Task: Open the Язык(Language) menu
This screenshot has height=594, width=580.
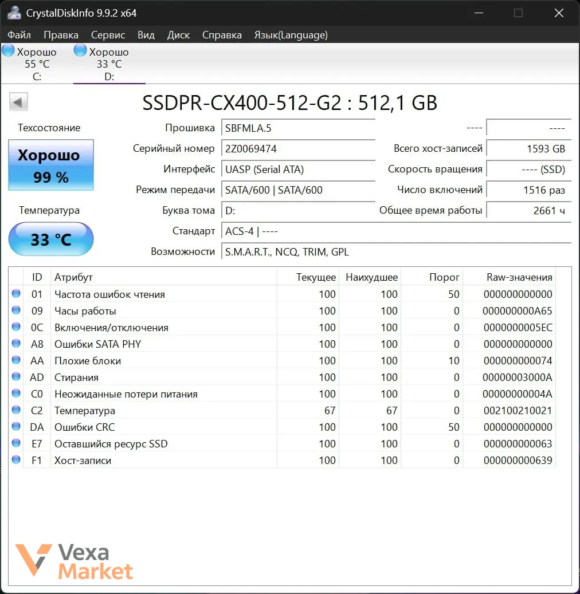Action: coord(291,35)
